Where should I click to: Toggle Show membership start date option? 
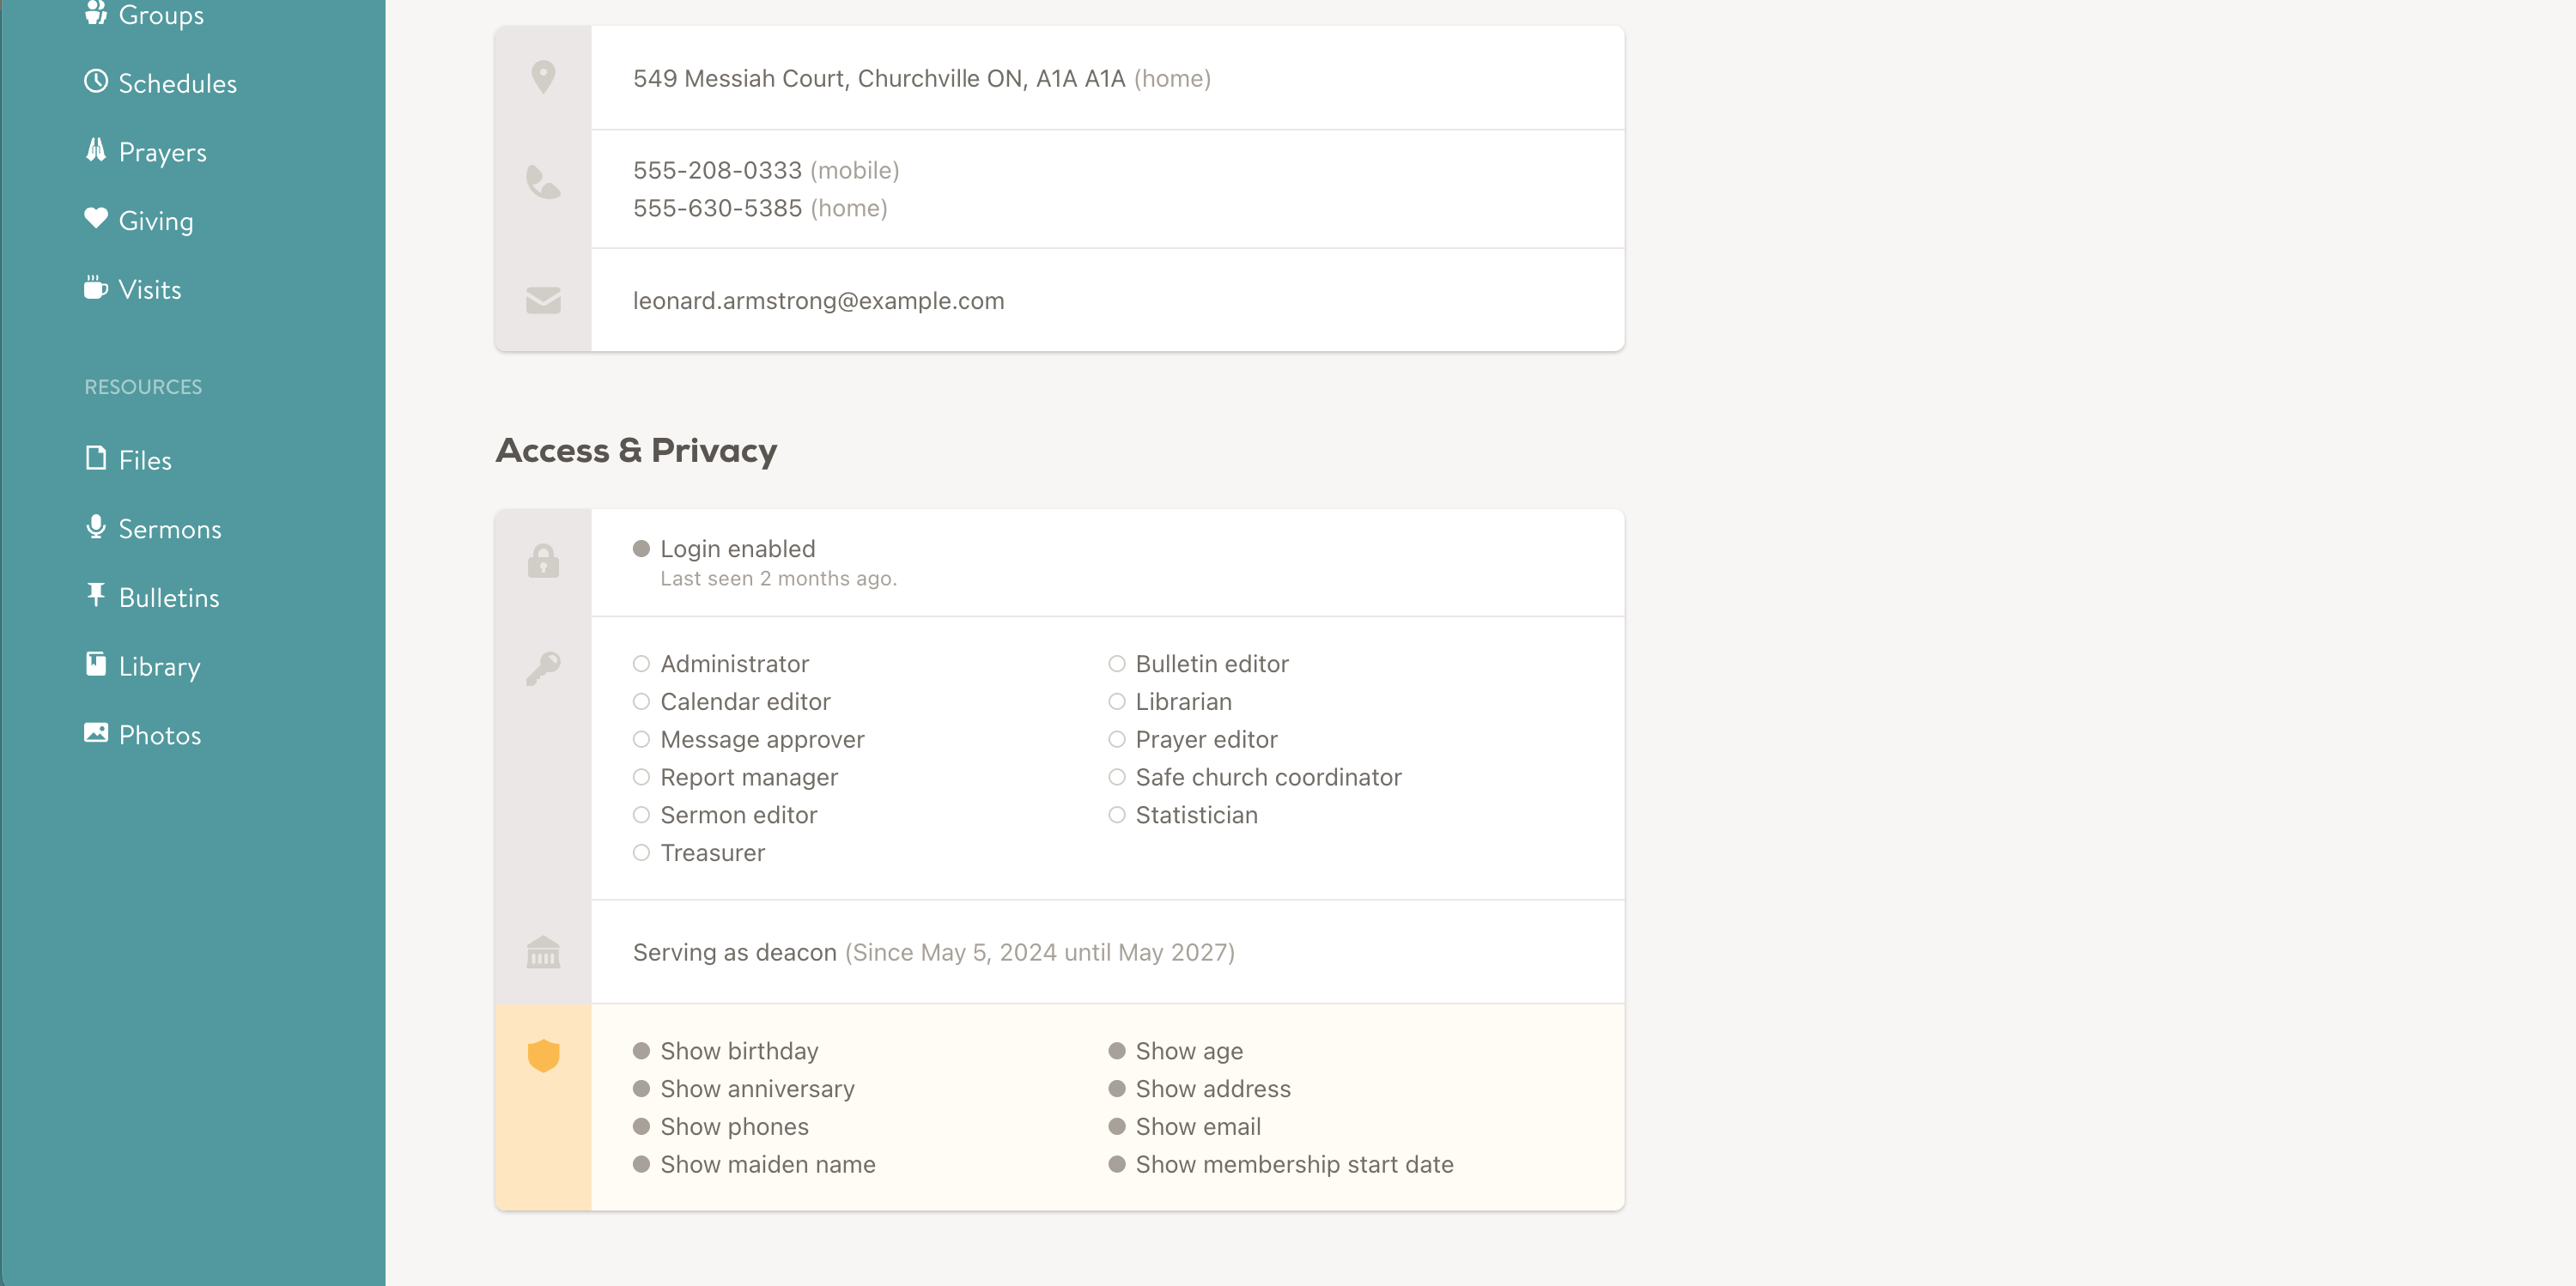coord(1281,1165)
